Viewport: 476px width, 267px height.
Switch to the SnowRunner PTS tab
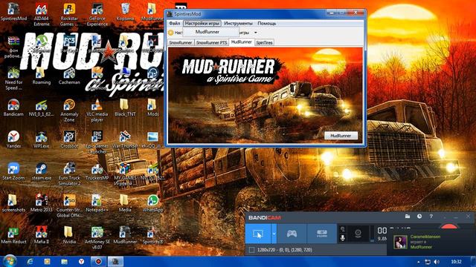211,43
